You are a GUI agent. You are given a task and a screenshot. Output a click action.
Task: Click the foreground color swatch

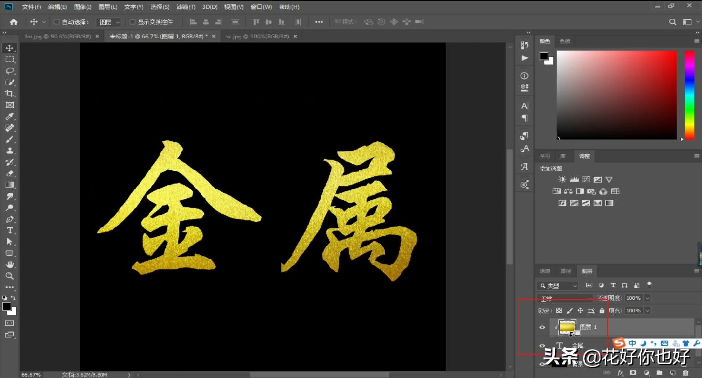[6, 307]
